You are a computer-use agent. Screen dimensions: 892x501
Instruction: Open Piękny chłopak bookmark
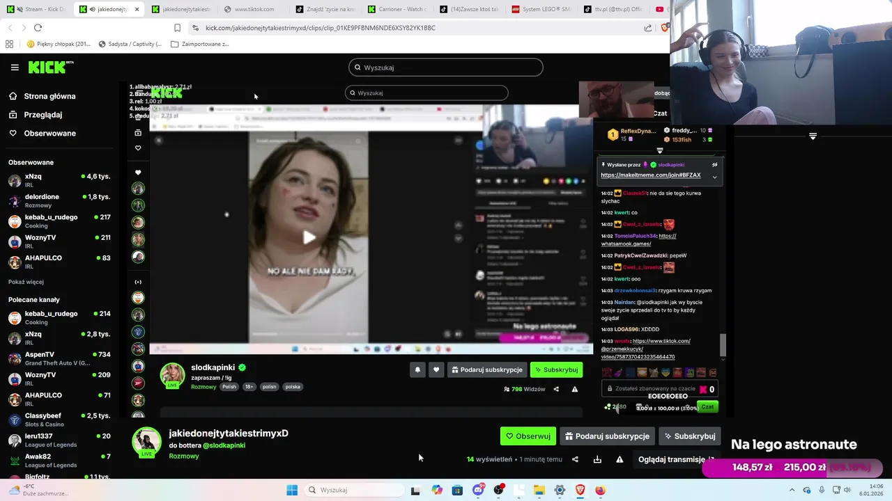click(x=59, y=44)
